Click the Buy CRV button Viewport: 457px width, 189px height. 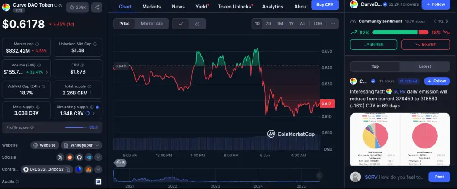[x=325, y=4]
